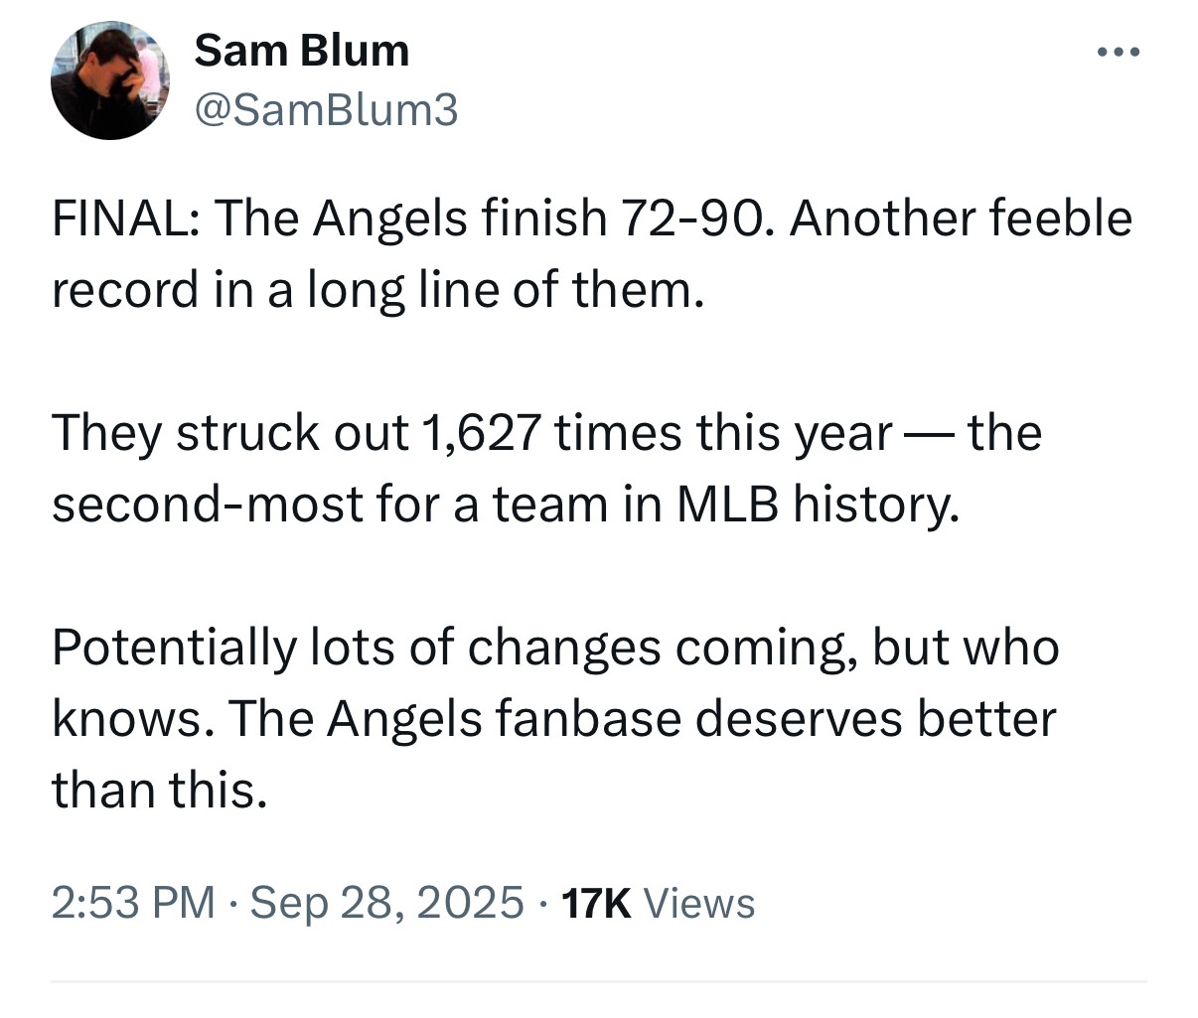
Task: Click the phrase 'Another feeble' in tweet
Action: pyautogui.click(x=961, y=218)
